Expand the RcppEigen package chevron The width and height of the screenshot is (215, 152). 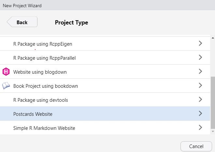200,43
